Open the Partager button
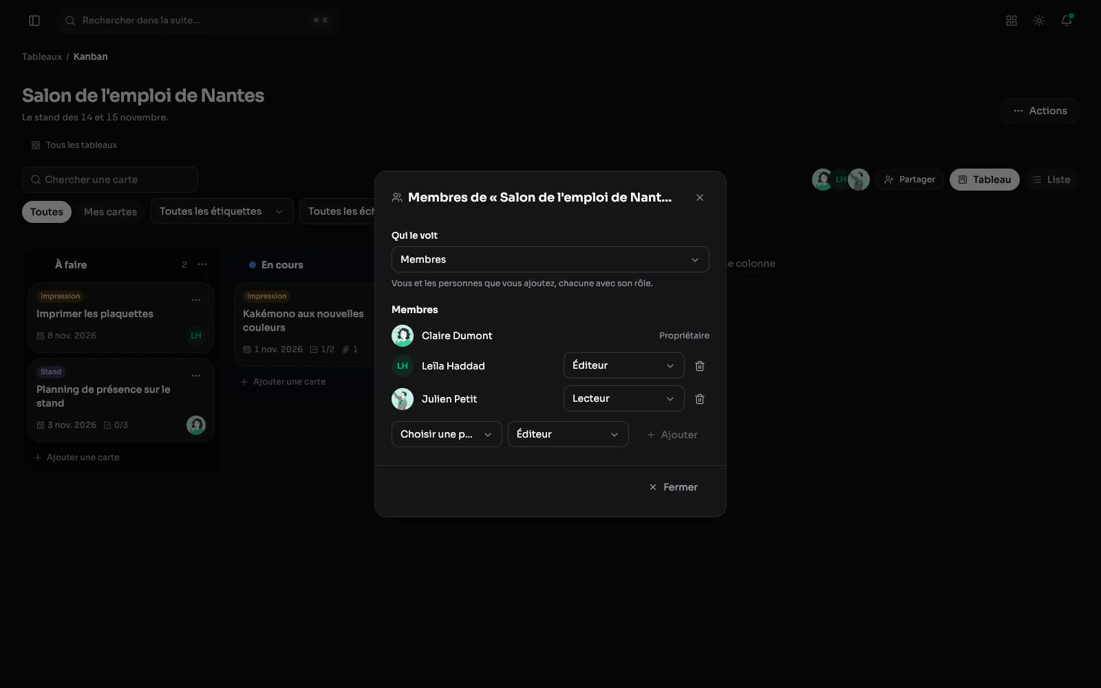The width and height of the screenshot is (1101, 688). click(910, 180)
